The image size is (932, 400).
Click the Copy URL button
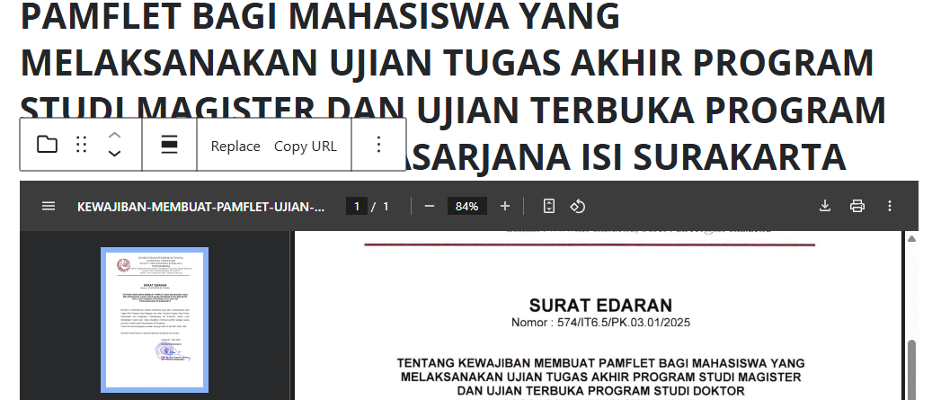click(x=306, y=146)
